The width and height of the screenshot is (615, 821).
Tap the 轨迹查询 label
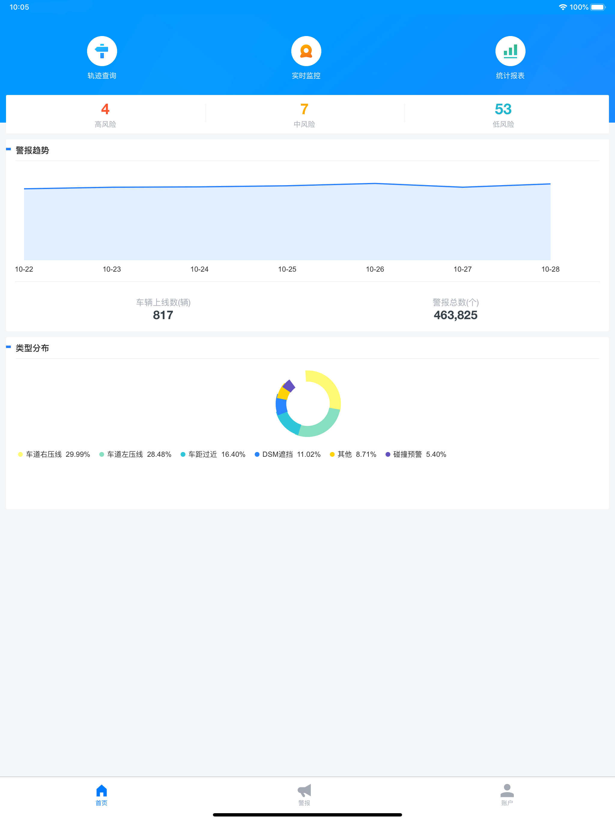point(102,76)
